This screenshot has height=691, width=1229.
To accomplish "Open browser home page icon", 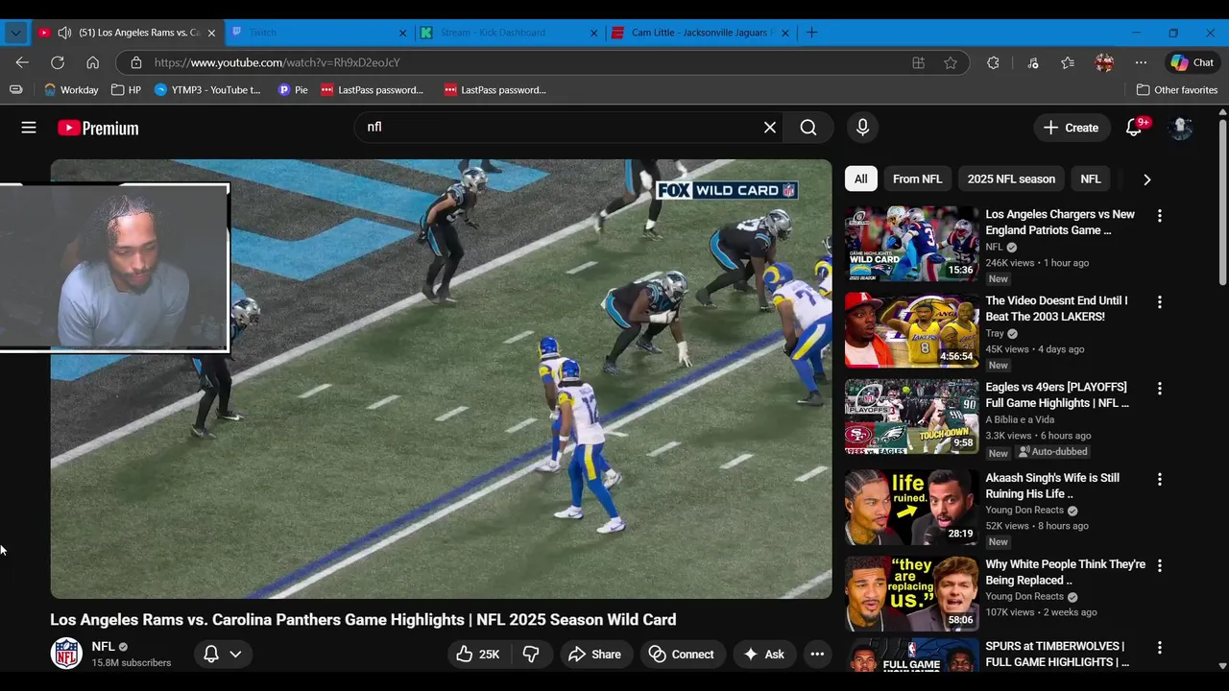I will point(93,62).
